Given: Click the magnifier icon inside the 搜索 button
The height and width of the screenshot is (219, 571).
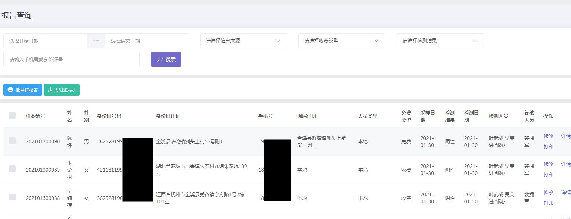Looking at the screenshot, I should point(159,59).
